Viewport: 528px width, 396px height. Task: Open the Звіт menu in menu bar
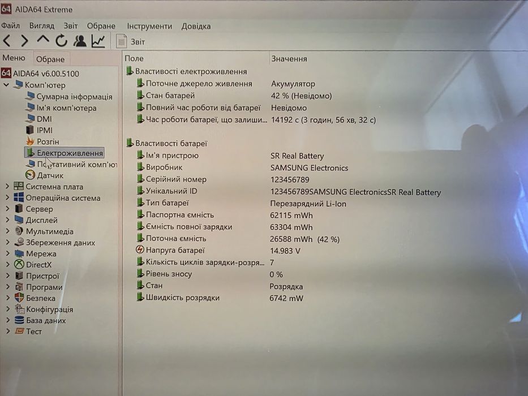point(70,26)
